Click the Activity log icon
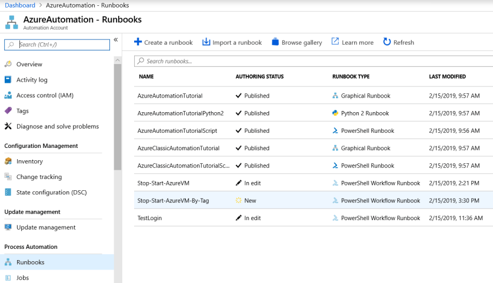Viewport: 493px width, 283px height. 8,80
